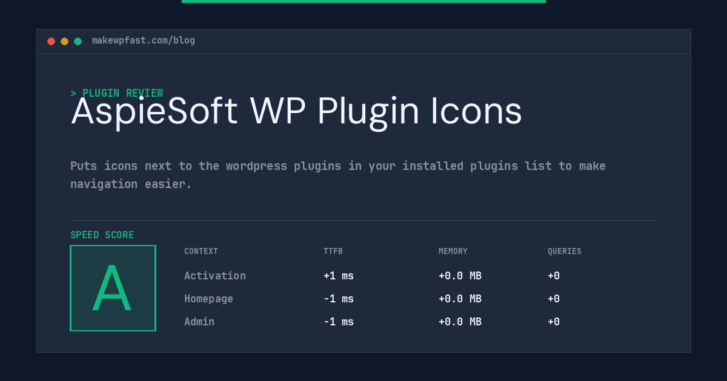Click the QUERIES column header

tap(565, 252)
